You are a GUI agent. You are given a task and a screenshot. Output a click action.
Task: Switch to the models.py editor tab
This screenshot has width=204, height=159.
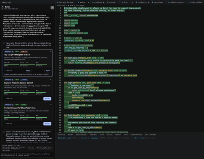coord(98,2)
